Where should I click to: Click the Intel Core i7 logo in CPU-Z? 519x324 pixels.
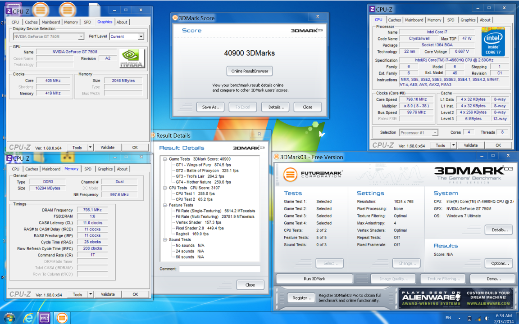[x=493, y=42]
